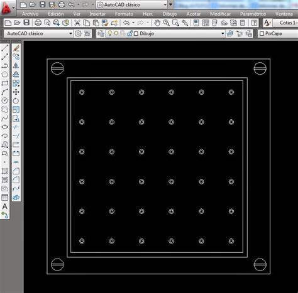Select the Trim tool
Screen dimensions: 298x293
[16, 127]
